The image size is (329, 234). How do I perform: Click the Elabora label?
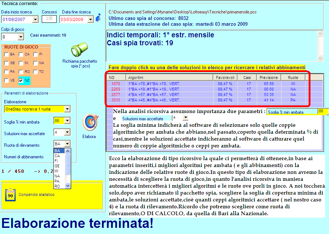click(x=89, y=137)
